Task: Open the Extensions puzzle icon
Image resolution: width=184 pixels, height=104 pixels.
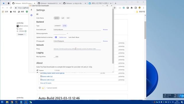Action: tap(132, 8)
